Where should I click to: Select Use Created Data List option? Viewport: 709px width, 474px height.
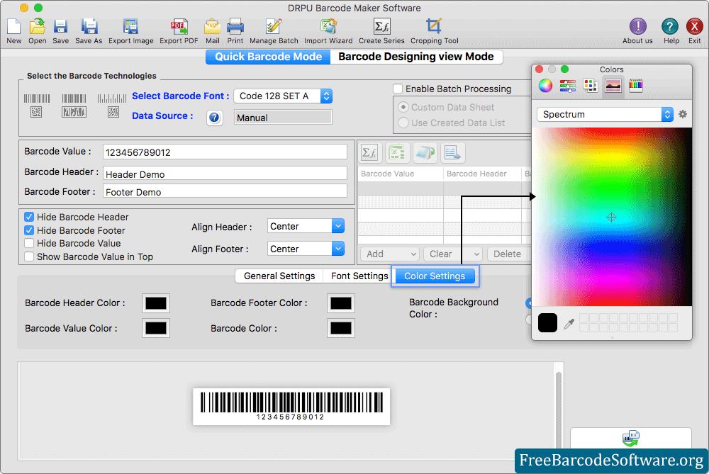click(403, 123)
